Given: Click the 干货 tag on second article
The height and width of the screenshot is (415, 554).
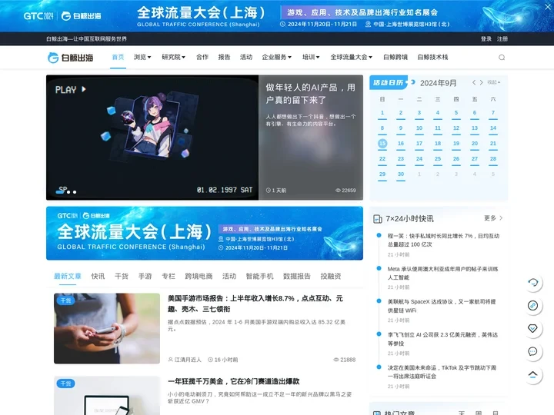Looking at the screenshot, I should click(65, 383).
